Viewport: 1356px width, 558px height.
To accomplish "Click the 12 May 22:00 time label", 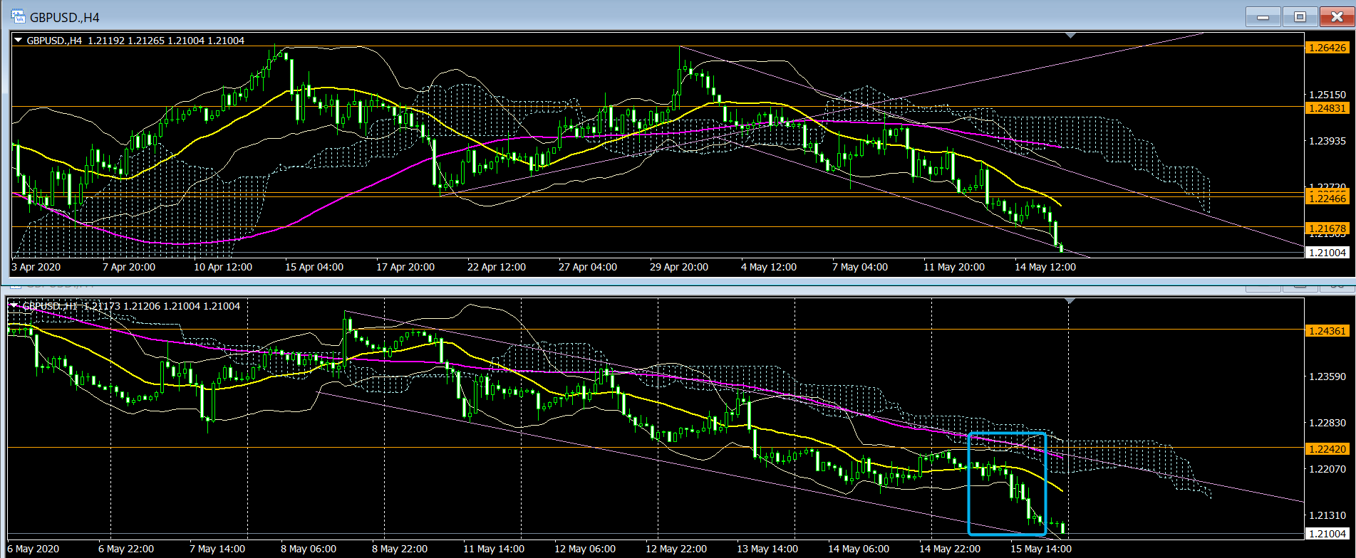I will tap(676, 549).
